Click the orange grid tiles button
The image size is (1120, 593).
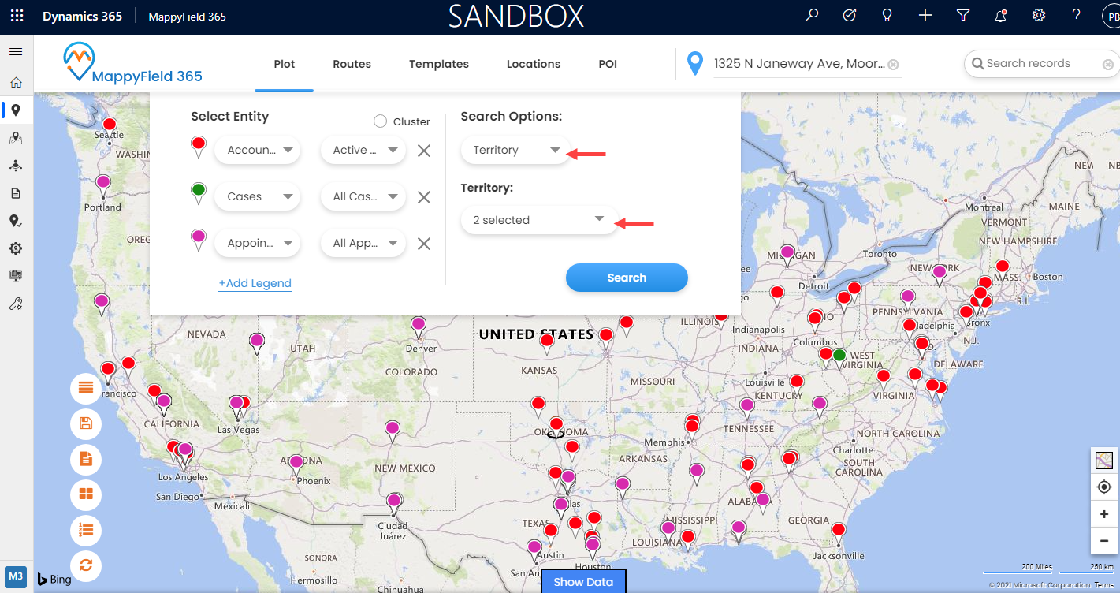click(x=86, y=494)
